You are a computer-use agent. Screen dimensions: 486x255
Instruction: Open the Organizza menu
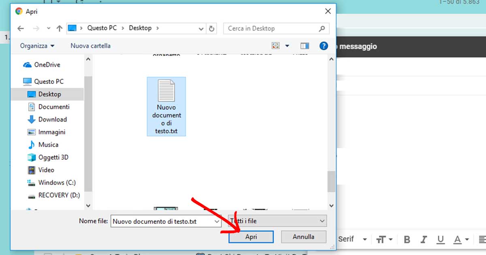click(36, 46)
